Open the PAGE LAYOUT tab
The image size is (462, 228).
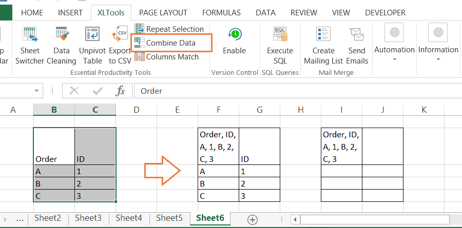click(163, 13)
